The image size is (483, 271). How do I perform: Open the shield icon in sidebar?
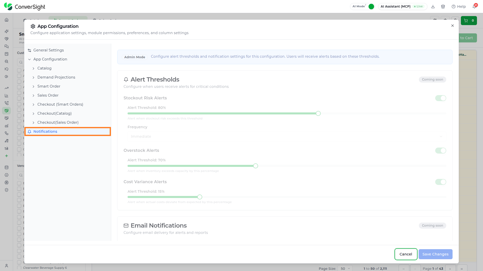[7, 190]
